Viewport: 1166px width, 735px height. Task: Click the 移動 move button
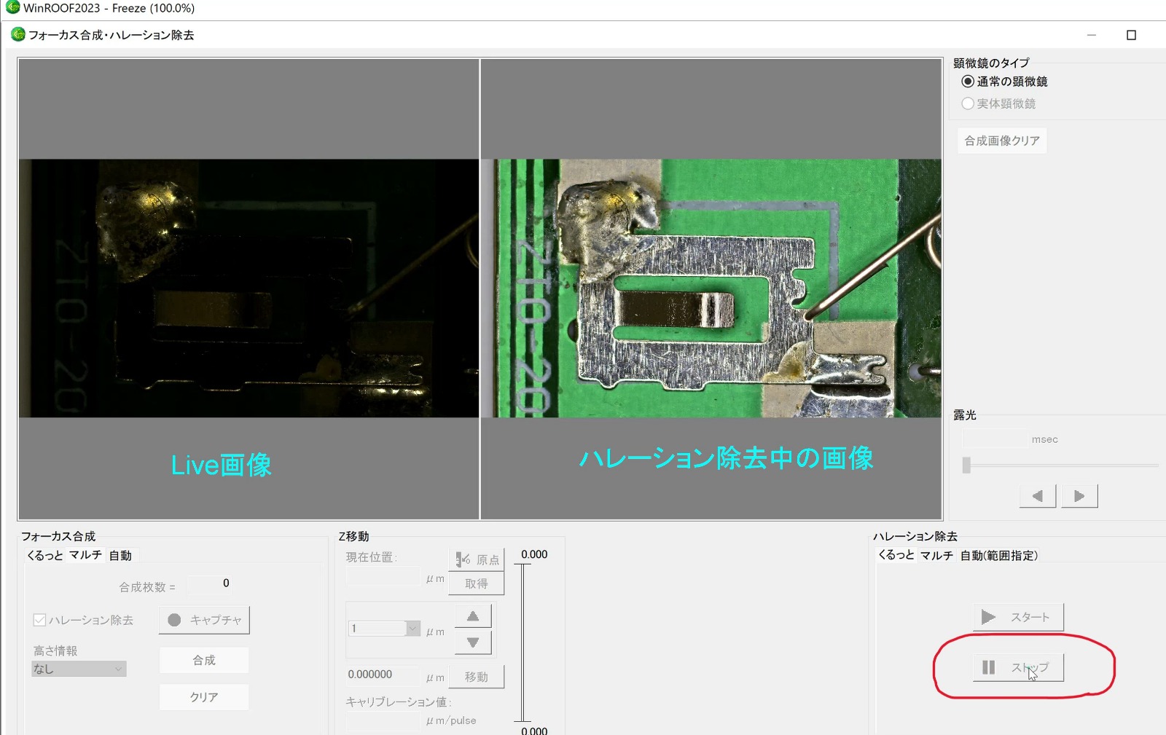point(476,677)
